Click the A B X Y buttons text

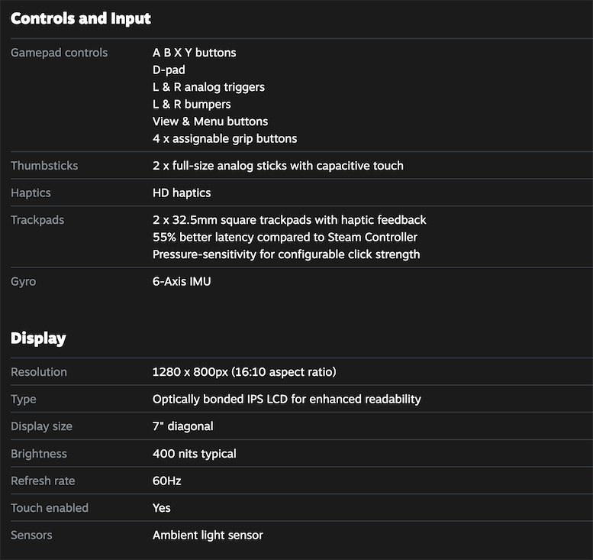pyautogui.click(x=195, y=53)
